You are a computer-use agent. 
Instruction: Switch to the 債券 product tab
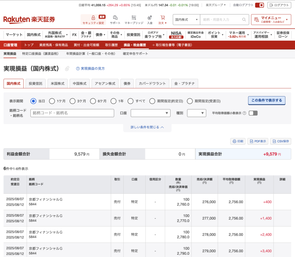click(127, 84)
